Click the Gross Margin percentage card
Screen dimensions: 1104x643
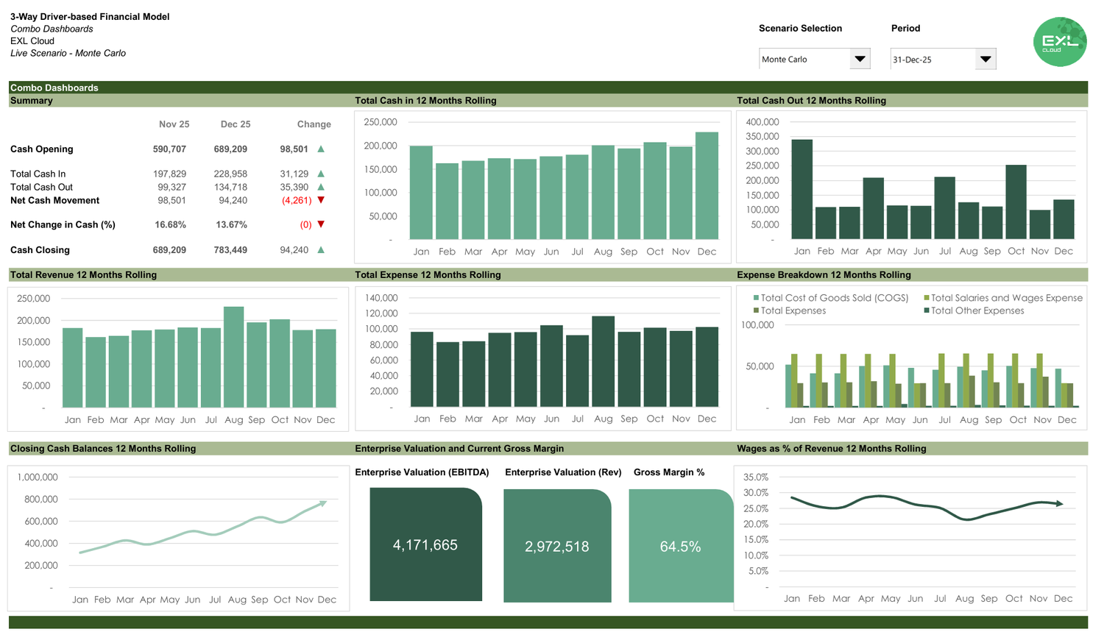(x=680, y=547)
